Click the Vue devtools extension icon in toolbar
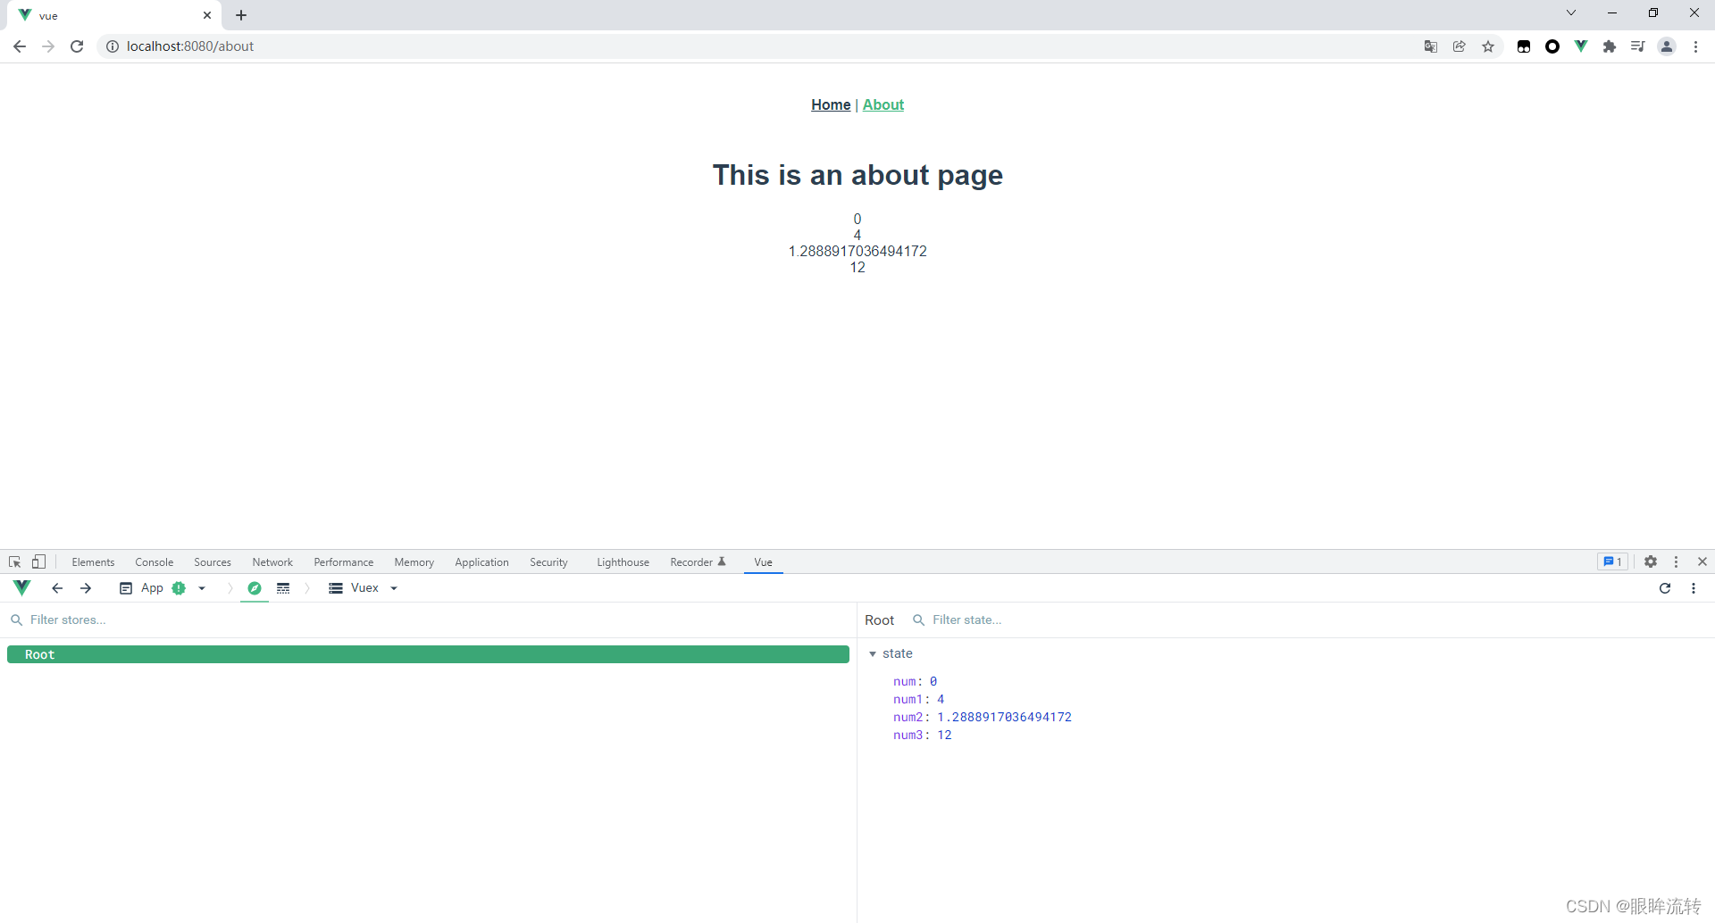1715x923 pixels. (1581, 46)
